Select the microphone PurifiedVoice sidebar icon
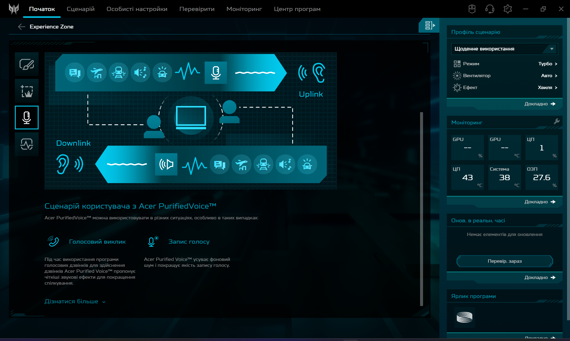 pyautogui.click(x=27, y=118)
